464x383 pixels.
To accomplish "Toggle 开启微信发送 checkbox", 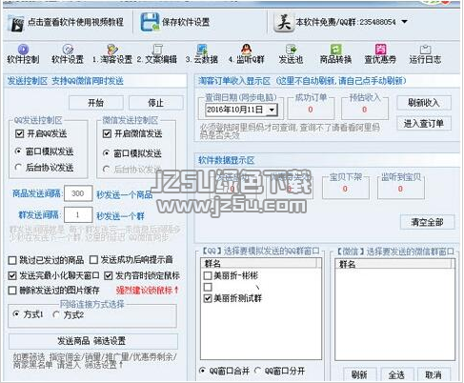I will 107,133.
